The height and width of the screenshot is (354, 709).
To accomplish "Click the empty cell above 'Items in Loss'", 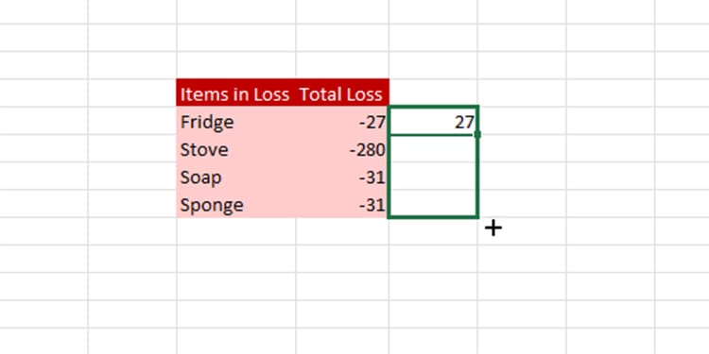I will pos(236,65).
